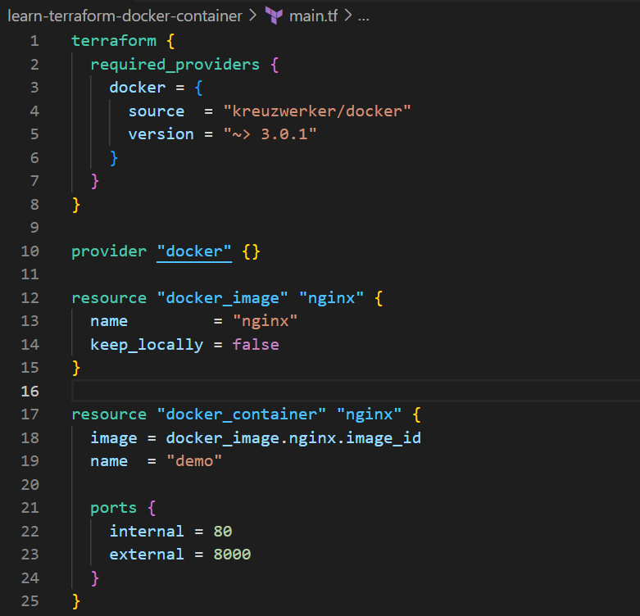Click the 'provider' keyword on line 10

pyautogui.click(x=109, y=251)
